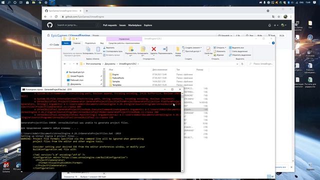Click the Explorer search box

(260, 64)
